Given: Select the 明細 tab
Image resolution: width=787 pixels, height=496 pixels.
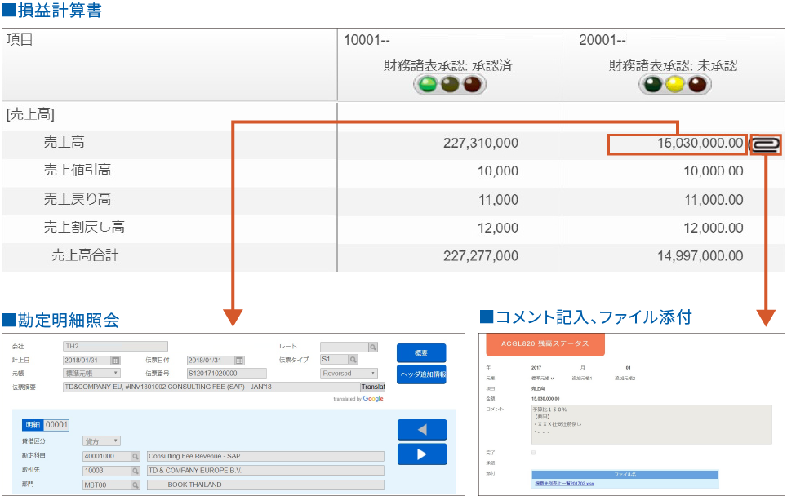Looking at the screenshot, I should pyautogui.click(x=33, y=424).
